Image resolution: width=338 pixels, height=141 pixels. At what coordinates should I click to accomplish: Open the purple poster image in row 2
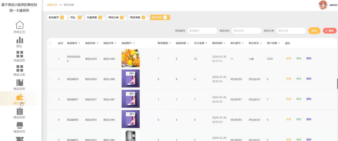pos(130,78)
